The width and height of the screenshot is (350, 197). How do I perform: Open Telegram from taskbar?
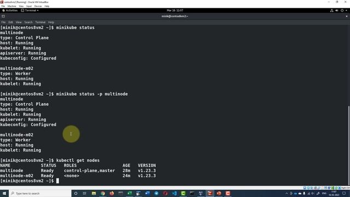pos(156,193)
